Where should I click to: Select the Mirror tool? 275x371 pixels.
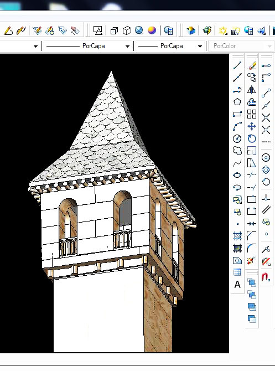tap(252, 90)
